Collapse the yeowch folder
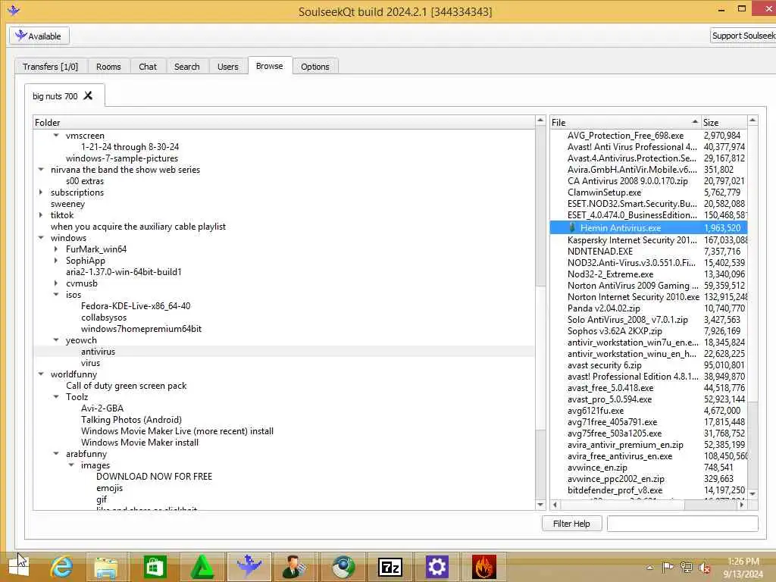The image size is (776, 582). [x=56, y=340]
